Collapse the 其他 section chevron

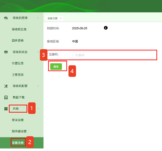point(38,109)
